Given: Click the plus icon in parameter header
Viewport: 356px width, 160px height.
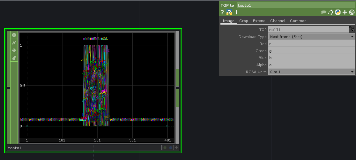Looking at the screenshot, I should click(x=345, y=12).
